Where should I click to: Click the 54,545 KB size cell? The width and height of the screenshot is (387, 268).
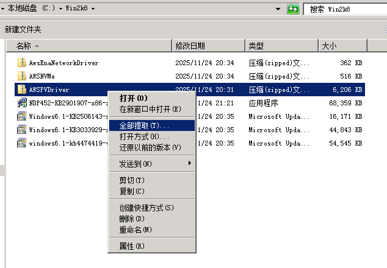pyautogui.click(x=345, y=143)
